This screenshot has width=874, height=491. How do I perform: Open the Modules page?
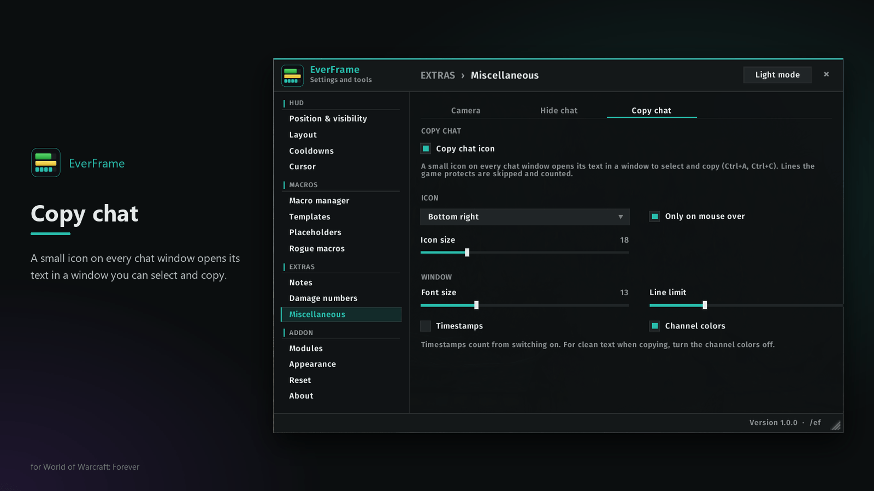tap(340, 349)
